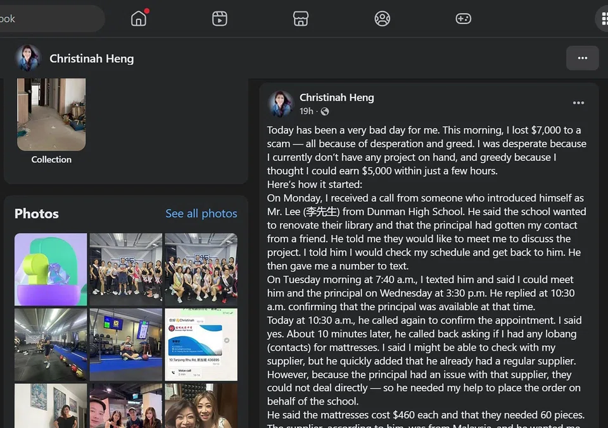The height and width of the screenshot is (428, 608).
Task: Open the grid menu icon at top right
Action: (604, 18)
